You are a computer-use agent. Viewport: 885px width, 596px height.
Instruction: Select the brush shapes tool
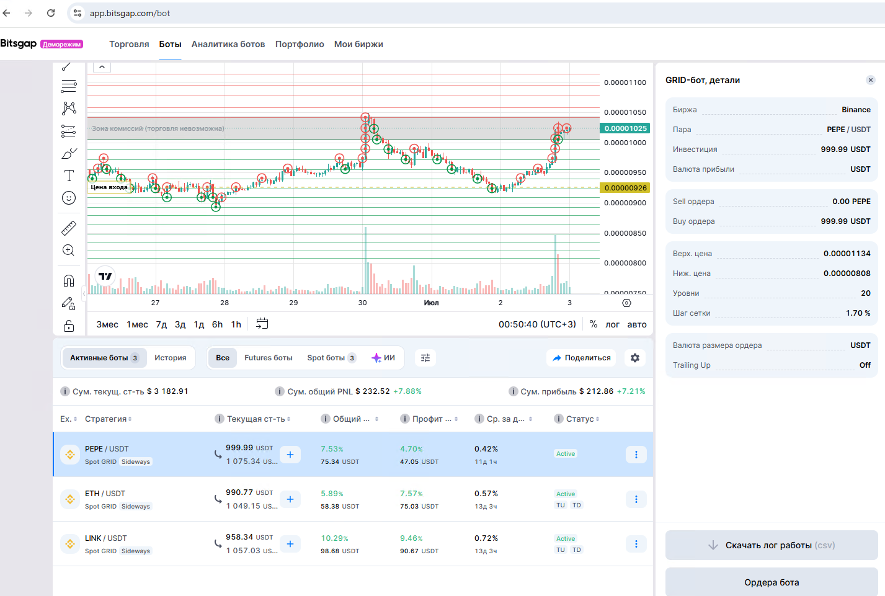click(x=69, y=153)
